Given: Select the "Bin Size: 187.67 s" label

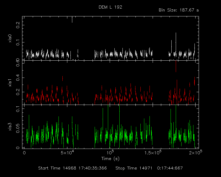Looking at the screenshot, I should point(179,10).
